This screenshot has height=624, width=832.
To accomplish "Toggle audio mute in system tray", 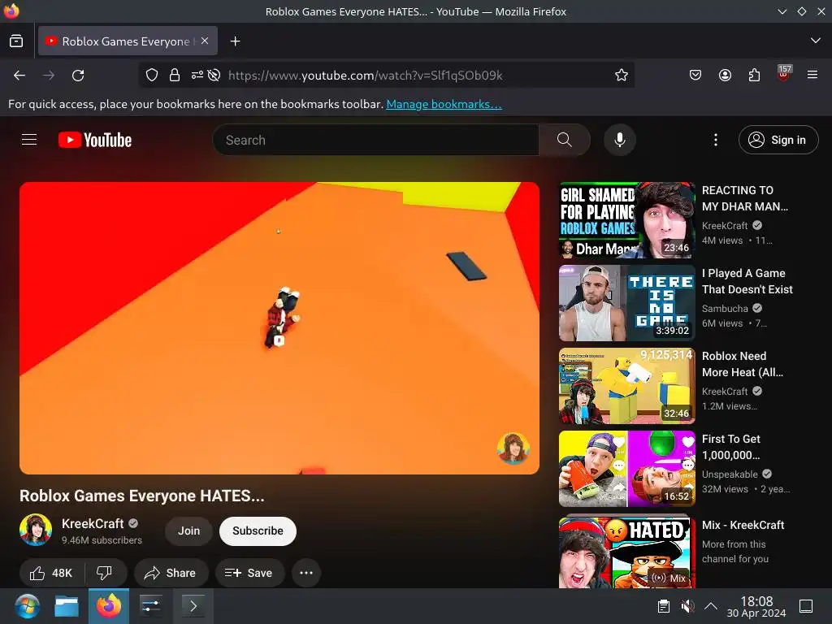I will pyautogui.click(x=687, y=606).
